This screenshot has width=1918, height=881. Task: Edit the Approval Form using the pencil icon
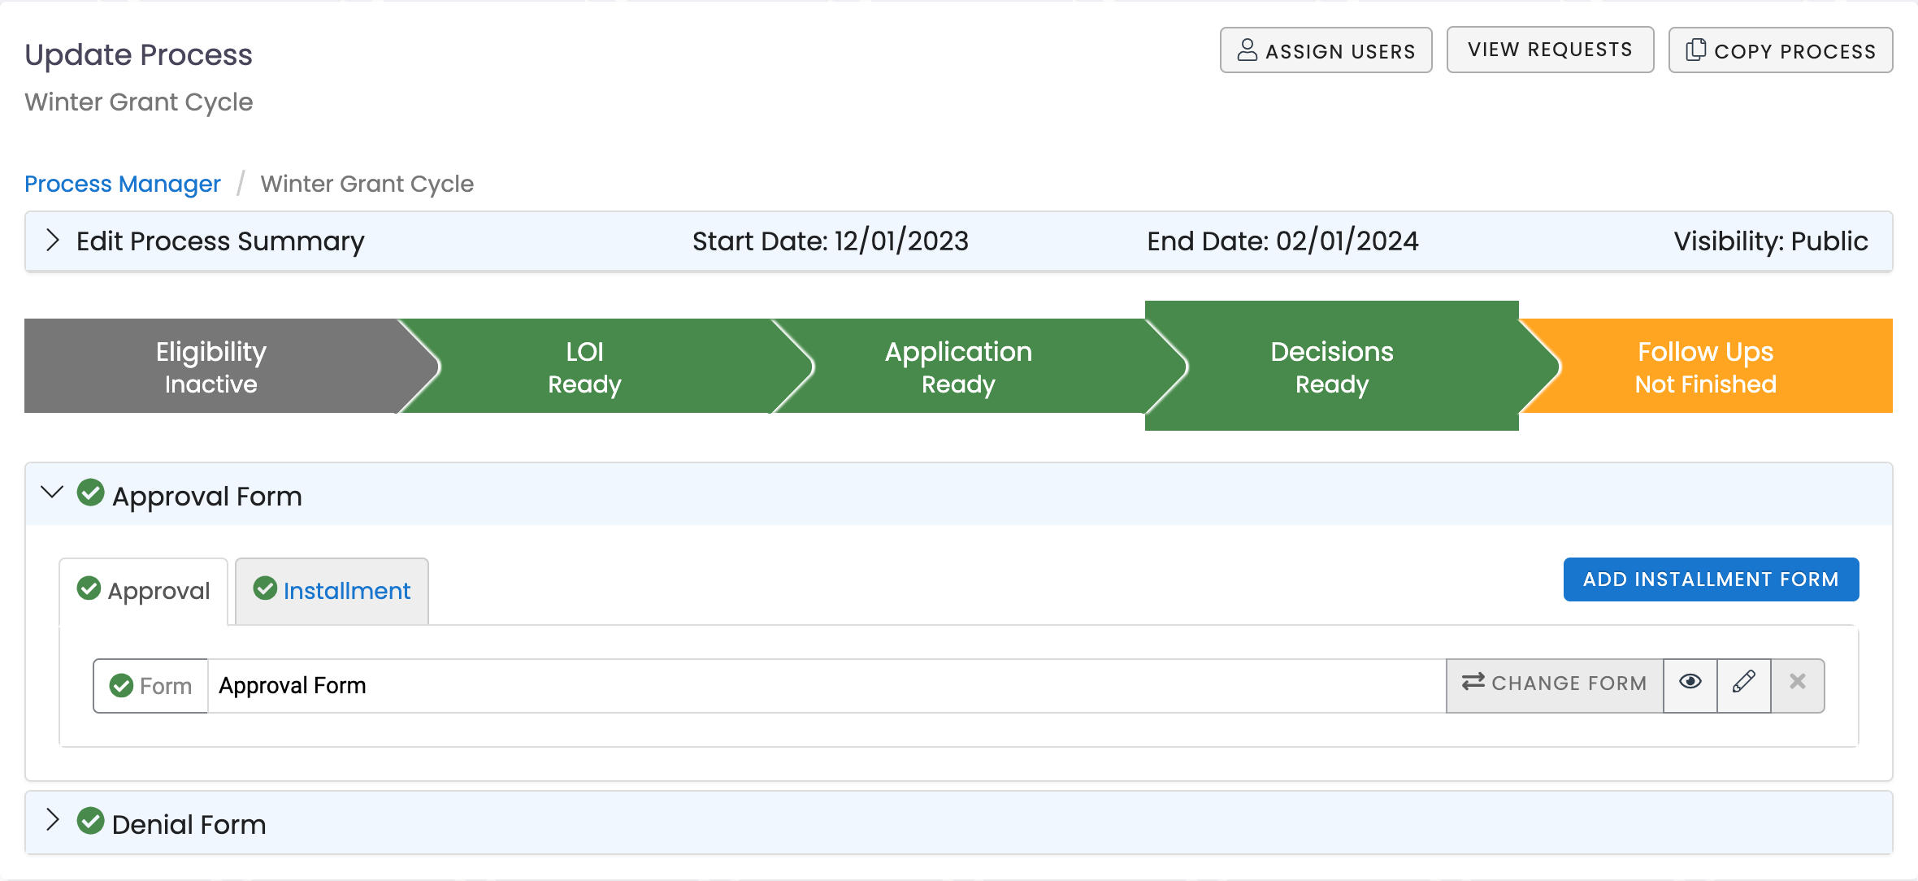tap(1744, 684)
